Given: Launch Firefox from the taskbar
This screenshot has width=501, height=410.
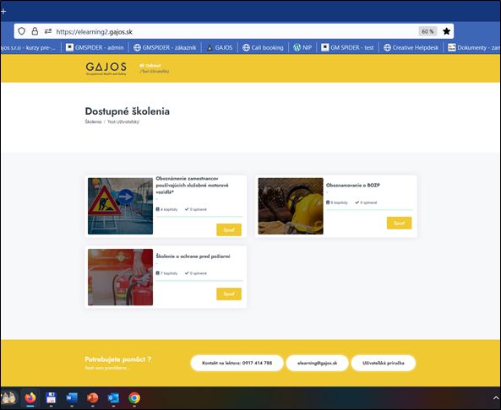Looking at the screenshot, I should [30, 398].
